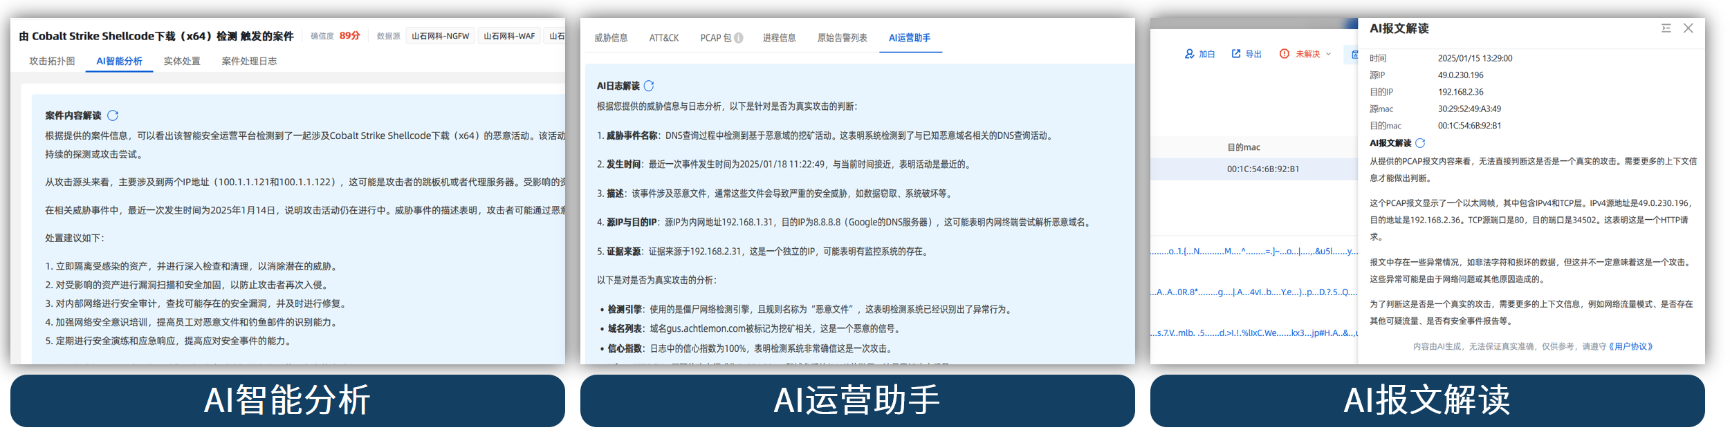The image size is (1730, 441).
Task: Click the time value 2025/01/15 13:29:00
Action: [1475, 59]
